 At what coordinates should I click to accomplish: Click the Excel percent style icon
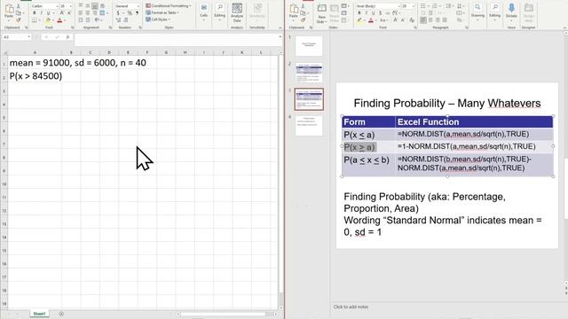click(x=130, y=13)
